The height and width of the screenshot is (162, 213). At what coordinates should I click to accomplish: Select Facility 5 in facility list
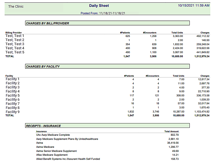(x=13, y=96)
